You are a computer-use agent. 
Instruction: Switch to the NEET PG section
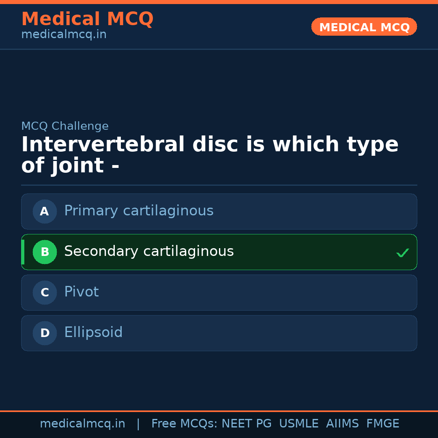(x=246, y=423)
